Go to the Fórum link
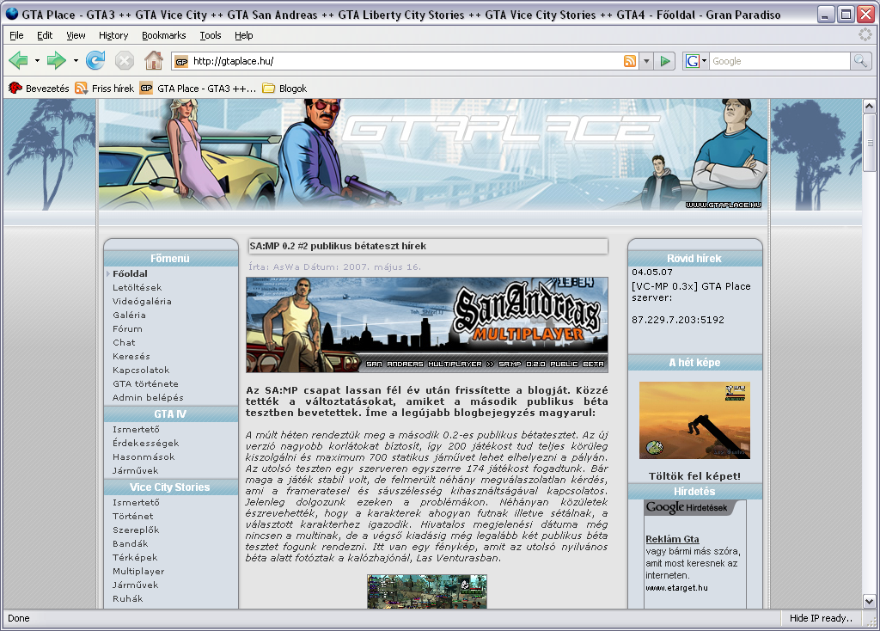 point(127,329)
